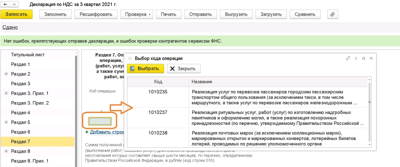Click description of passenger transport services row
The width and height of the screenshot is (400, 167).
(274, 97)
